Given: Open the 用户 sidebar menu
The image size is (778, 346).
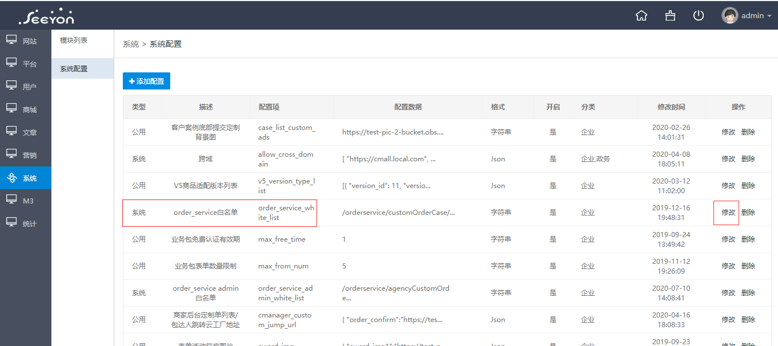Looking at the screenshot, I should [26, 87].
